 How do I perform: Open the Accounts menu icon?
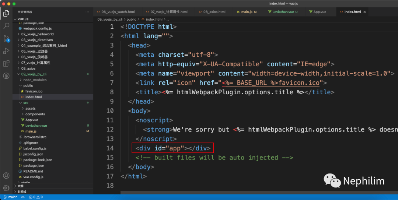pyautogui.click(x=6, y=176)
